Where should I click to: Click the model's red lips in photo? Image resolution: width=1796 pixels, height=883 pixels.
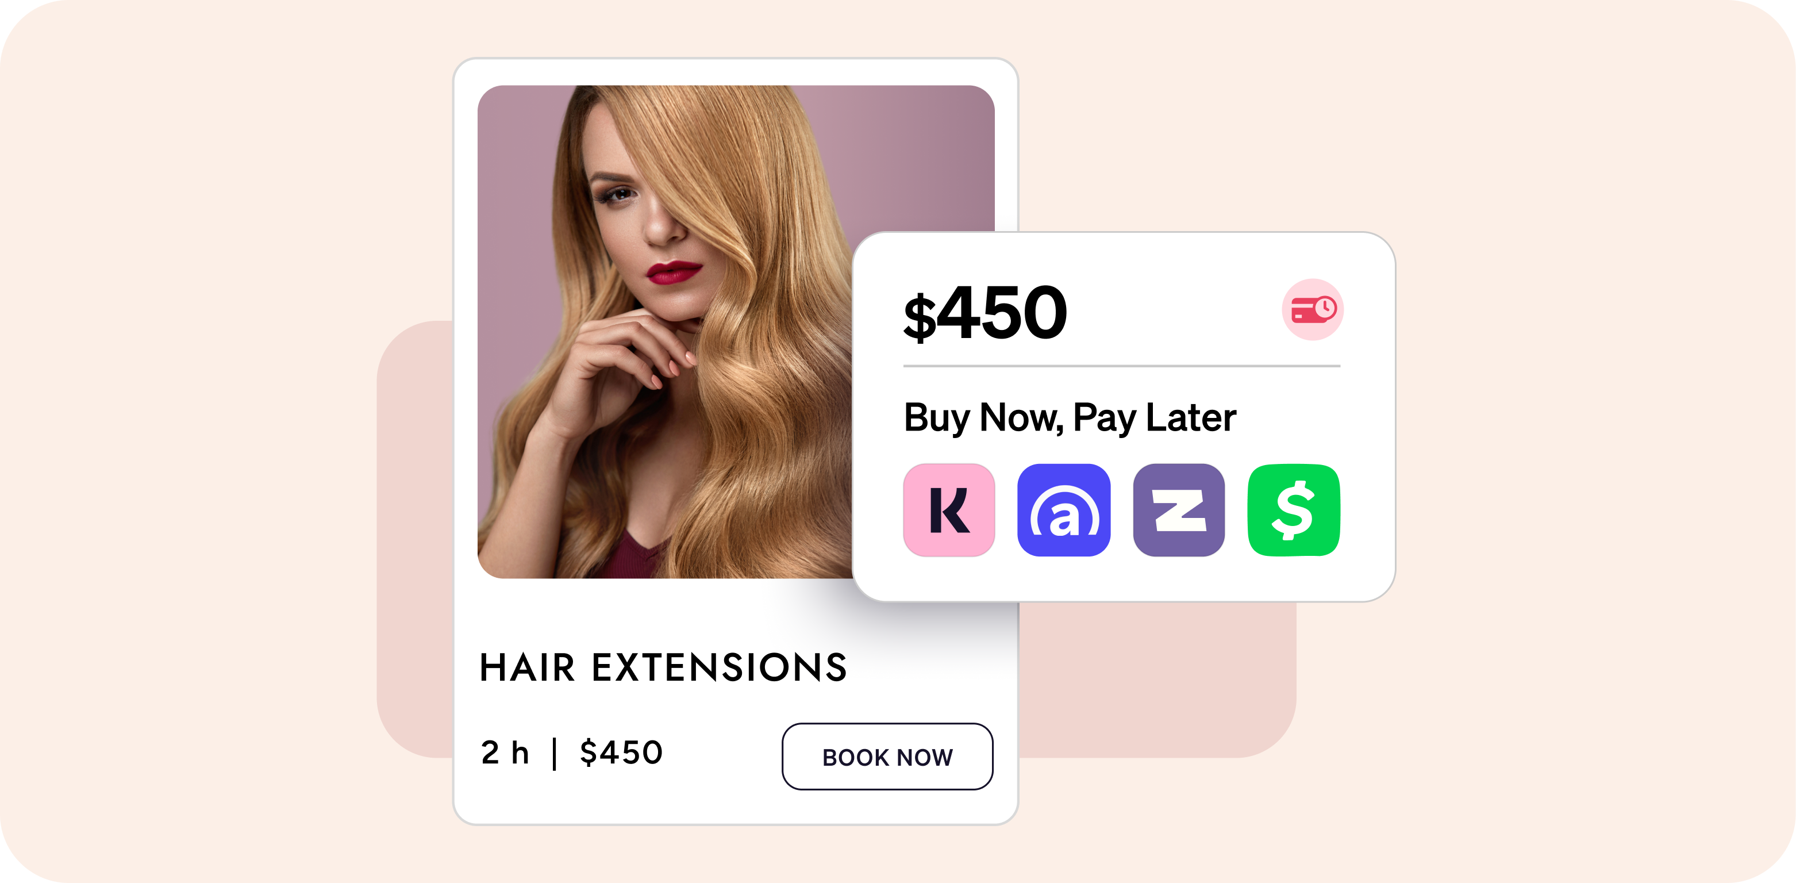tap(674, 272)
